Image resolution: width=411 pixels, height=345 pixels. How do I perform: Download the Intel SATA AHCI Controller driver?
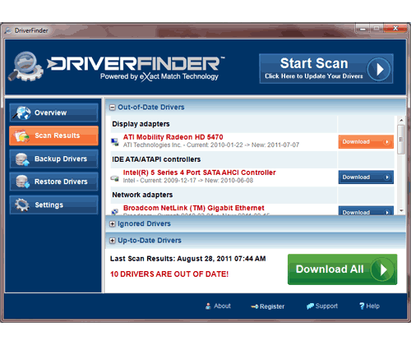click(x=366, y=177)
